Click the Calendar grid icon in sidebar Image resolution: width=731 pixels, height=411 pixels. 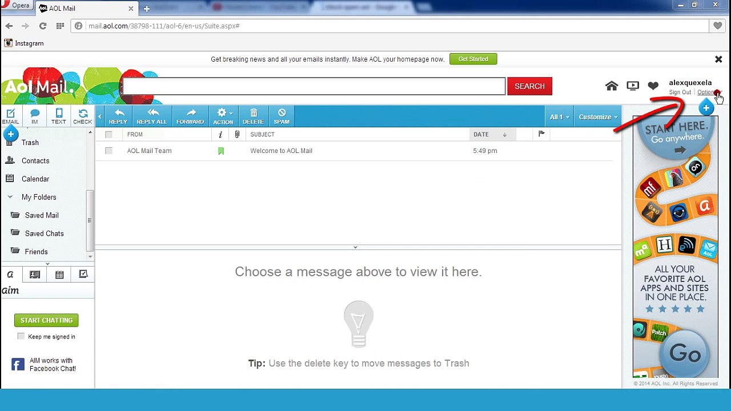[10, 179]
